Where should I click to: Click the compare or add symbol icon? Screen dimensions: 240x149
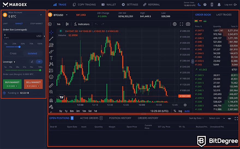point(50,24)
